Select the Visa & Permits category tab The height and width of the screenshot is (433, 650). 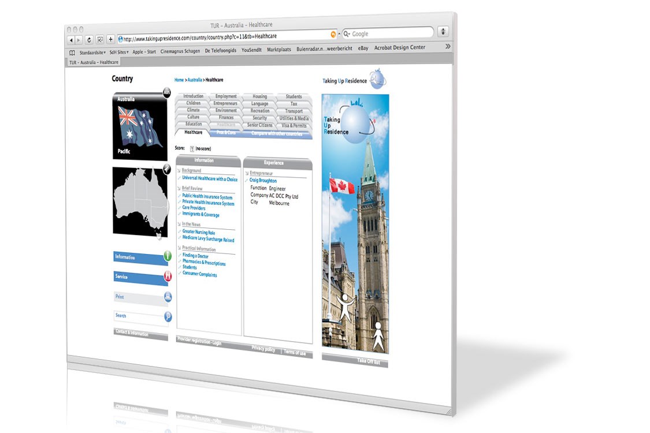[x=294, y=125]
